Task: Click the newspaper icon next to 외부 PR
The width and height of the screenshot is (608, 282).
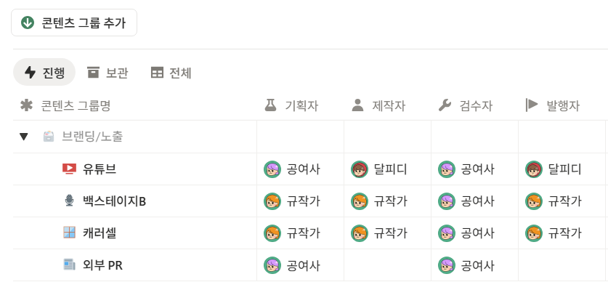Action: pyautogui.click(x=70, y=265)
